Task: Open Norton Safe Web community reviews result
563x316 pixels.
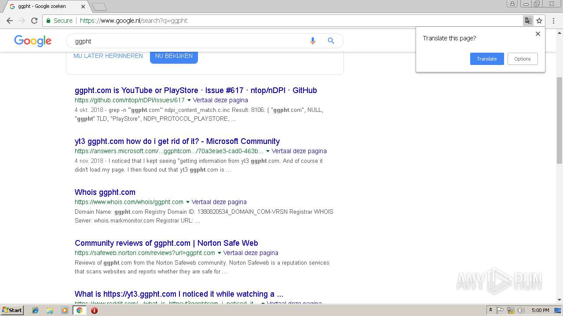Action: tap(166, 243)
